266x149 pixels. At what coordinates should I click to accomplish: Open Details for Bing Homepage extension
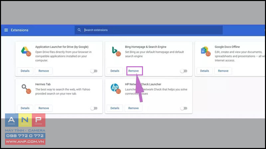click(x=115, y=71)
